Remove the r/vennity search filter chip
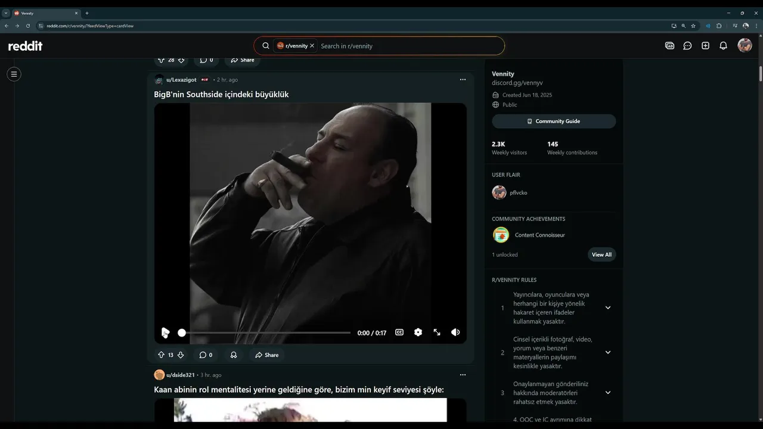 tap(312, 46)
